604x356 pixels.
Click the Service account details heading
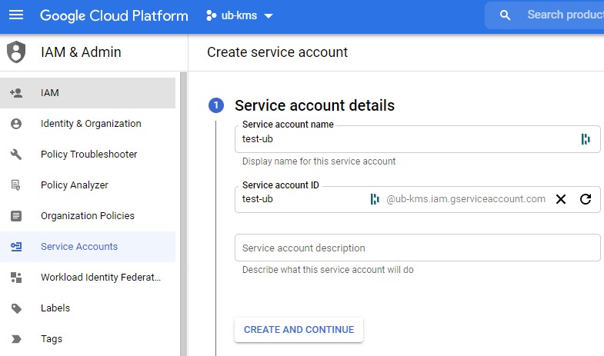315,105
